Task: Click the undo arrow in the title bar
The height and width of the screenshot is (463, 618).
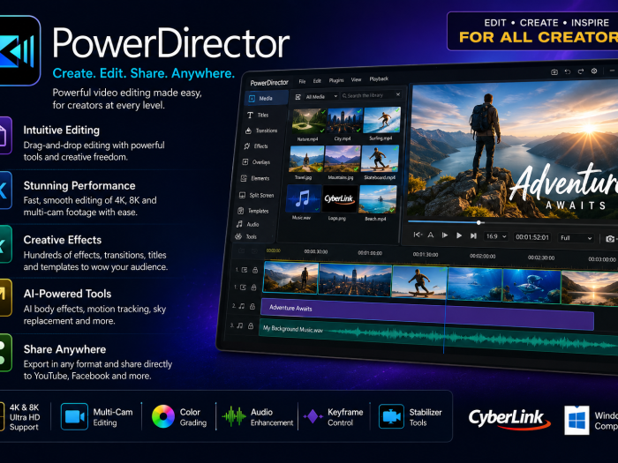Action: [568, 71]
